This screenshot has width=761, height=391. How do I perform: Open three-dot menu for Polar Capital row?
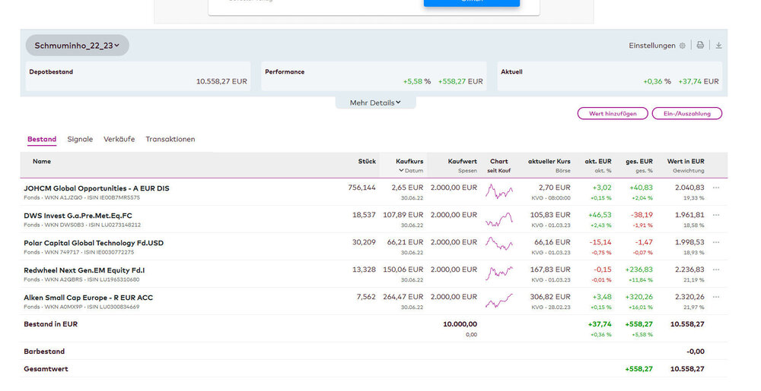[x=715, y=243]
